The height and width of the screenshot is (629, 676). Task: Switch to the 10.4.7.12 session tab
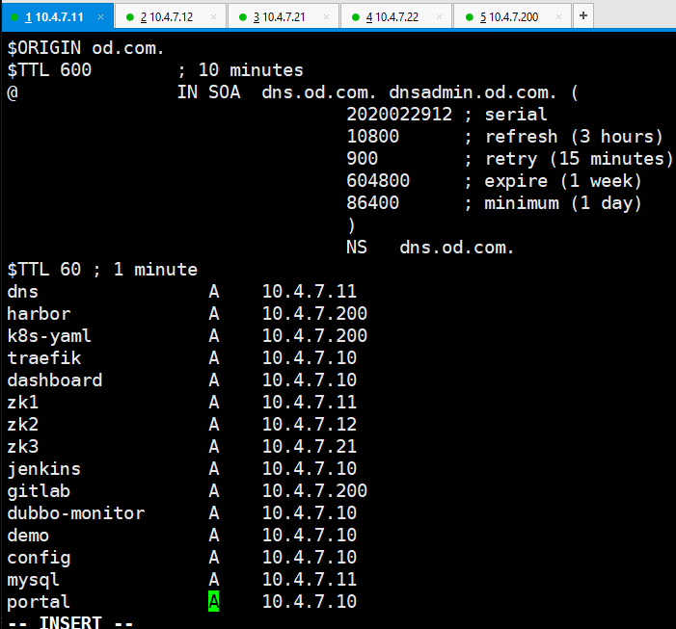[x=170, y=17]
